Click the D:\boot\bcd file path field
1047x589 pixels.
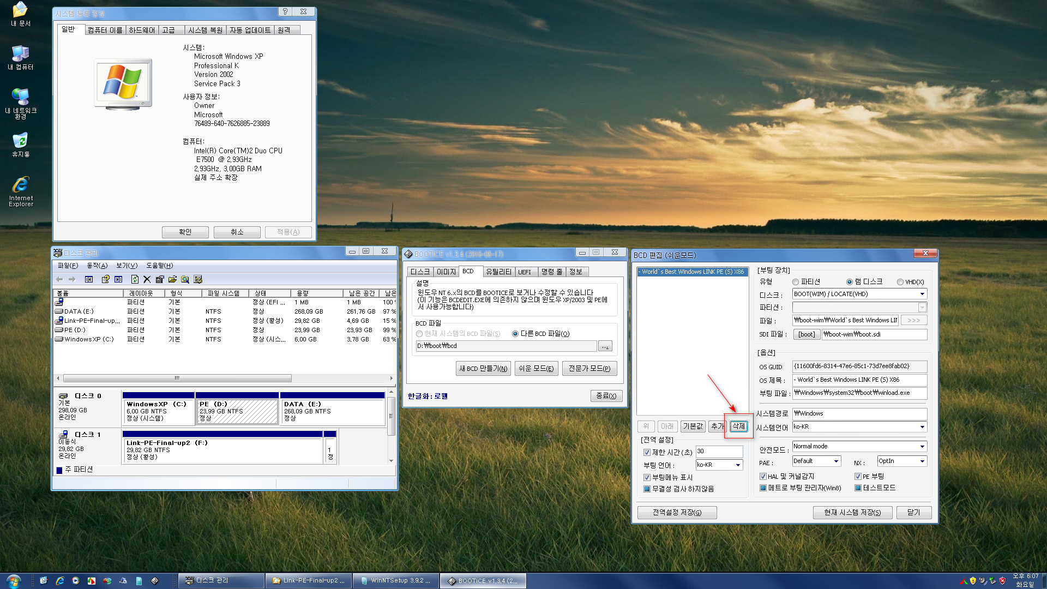[x=506, y=346]
